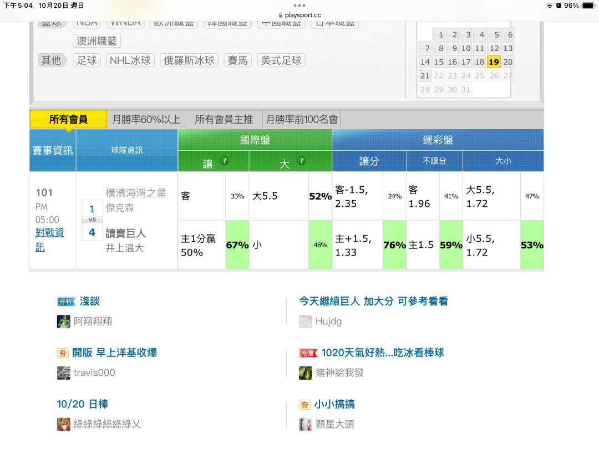
Task: Tap the alarm icon in status bar
Action: click(559, 6)
